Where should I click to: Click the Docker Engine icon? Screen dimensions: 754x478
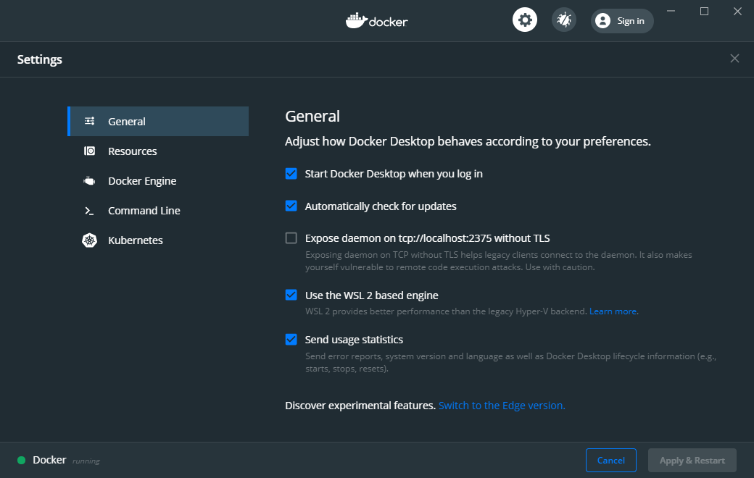point(89,181)
